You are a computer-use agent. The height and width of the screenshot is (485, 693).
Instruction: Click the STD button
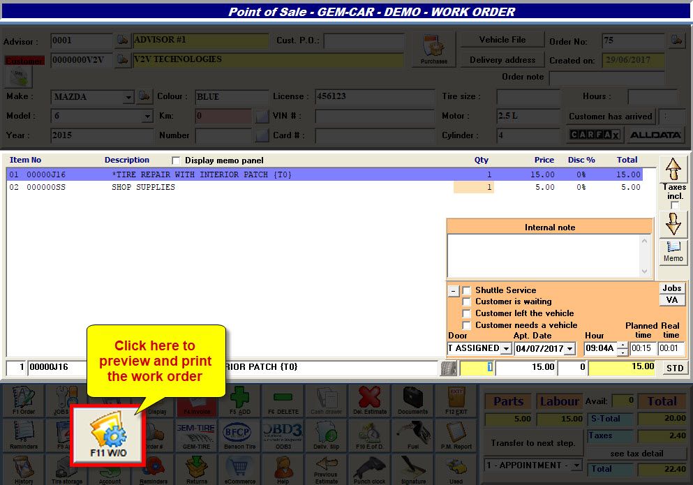674,368
